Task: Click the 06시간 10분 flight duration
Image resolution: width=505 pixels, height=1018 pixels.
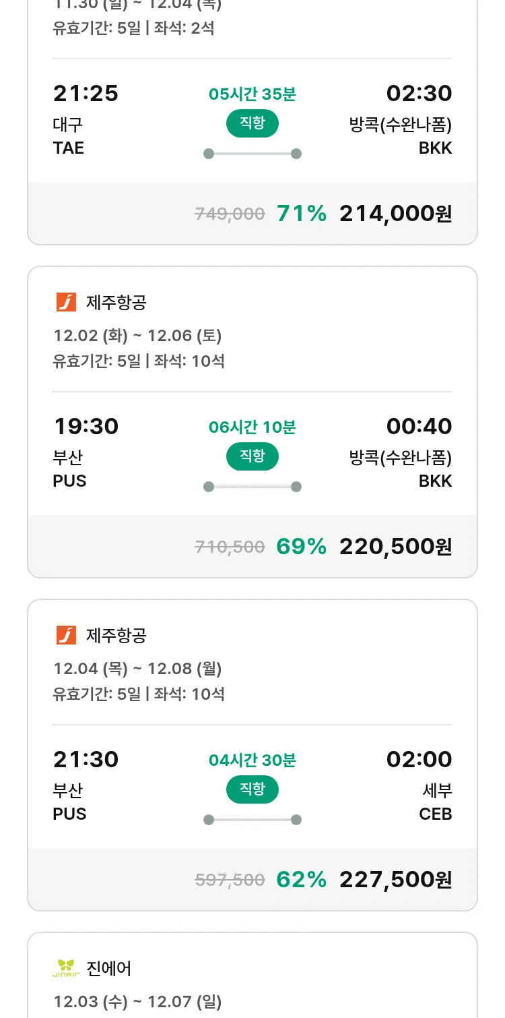Action: (x=252, y=427)
